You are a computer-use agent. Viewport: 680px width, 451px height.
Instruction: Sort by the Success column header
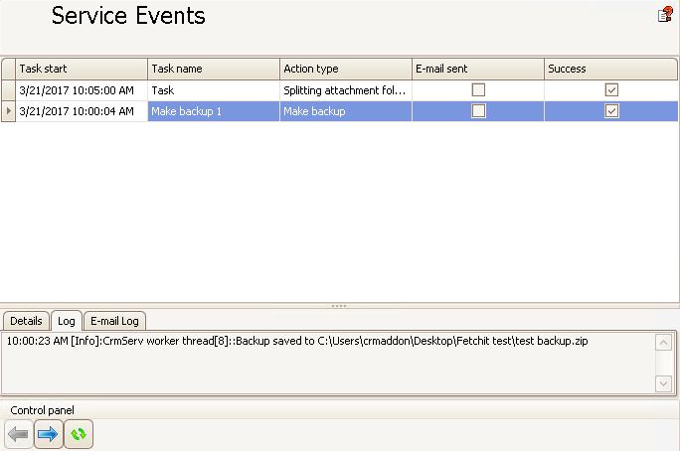610,69
